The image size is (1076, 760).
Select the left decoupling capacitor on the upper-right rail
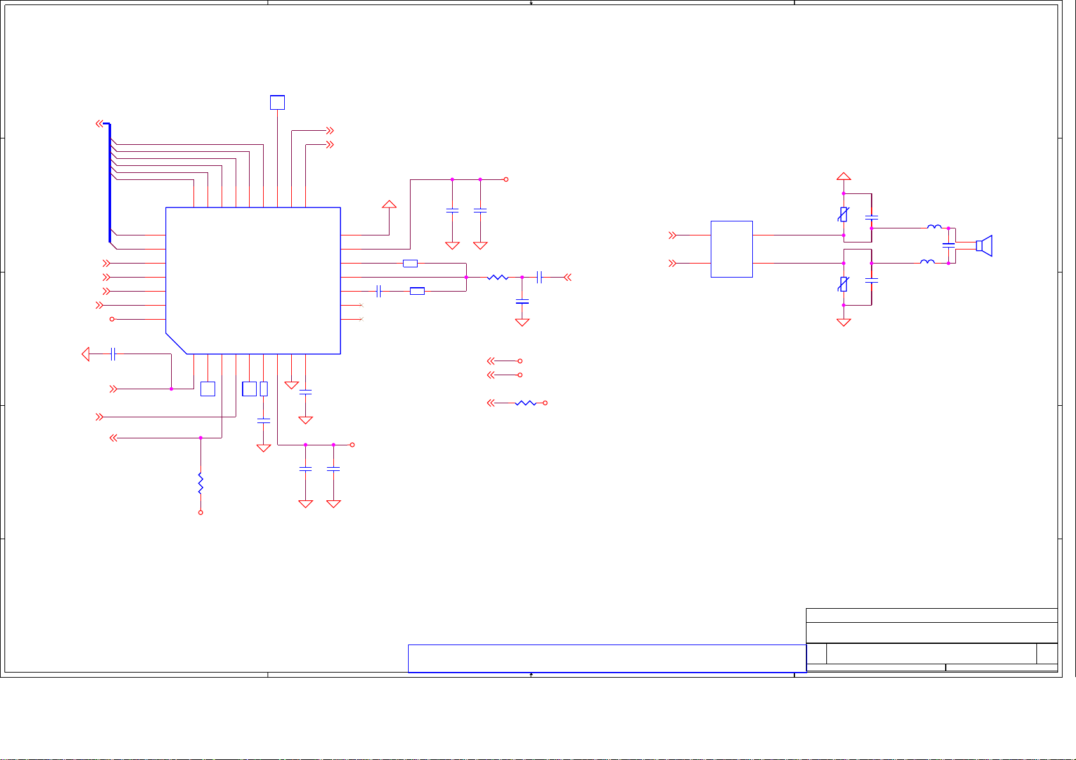452,210
